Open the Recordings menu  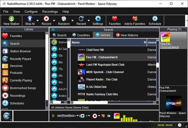[50, 12]
